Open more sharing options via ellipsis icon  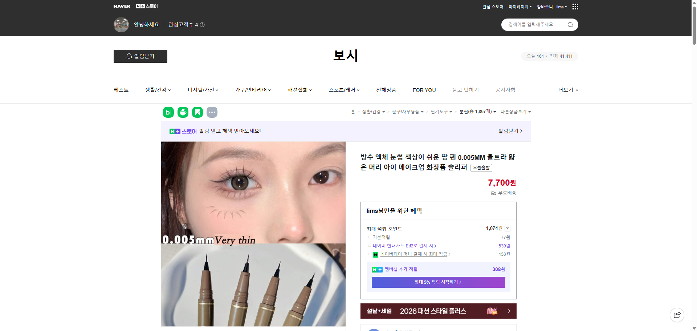[212, 112]
